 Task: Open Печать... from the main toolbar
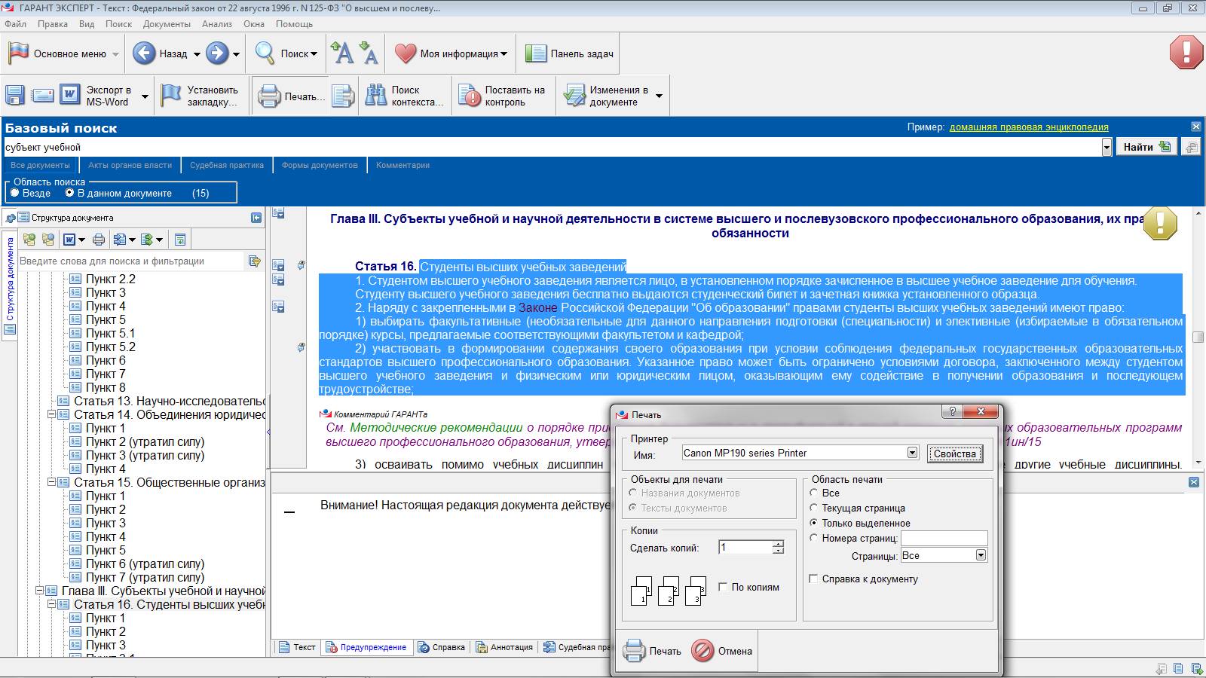click(291, 96)
